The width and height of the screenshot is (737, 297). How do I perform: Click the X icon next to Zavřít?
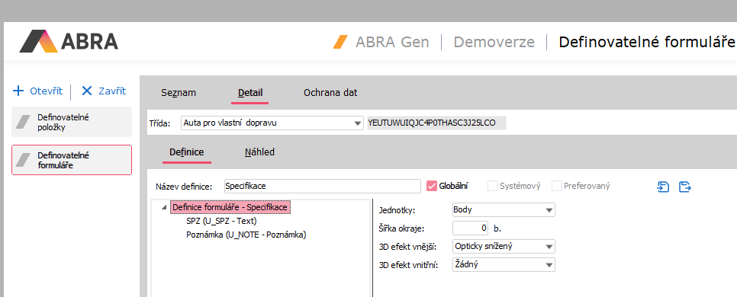87,91
